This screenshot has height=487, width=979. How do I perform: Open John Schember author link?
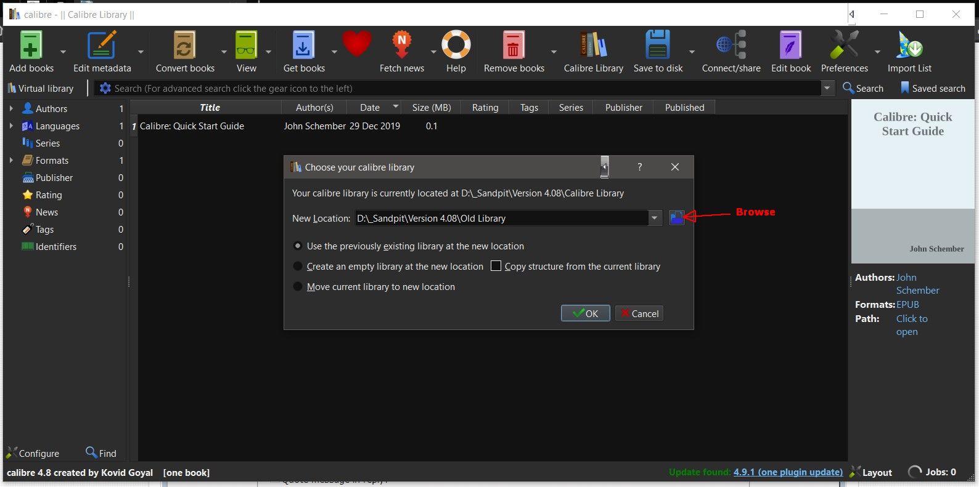coord(917,284)
